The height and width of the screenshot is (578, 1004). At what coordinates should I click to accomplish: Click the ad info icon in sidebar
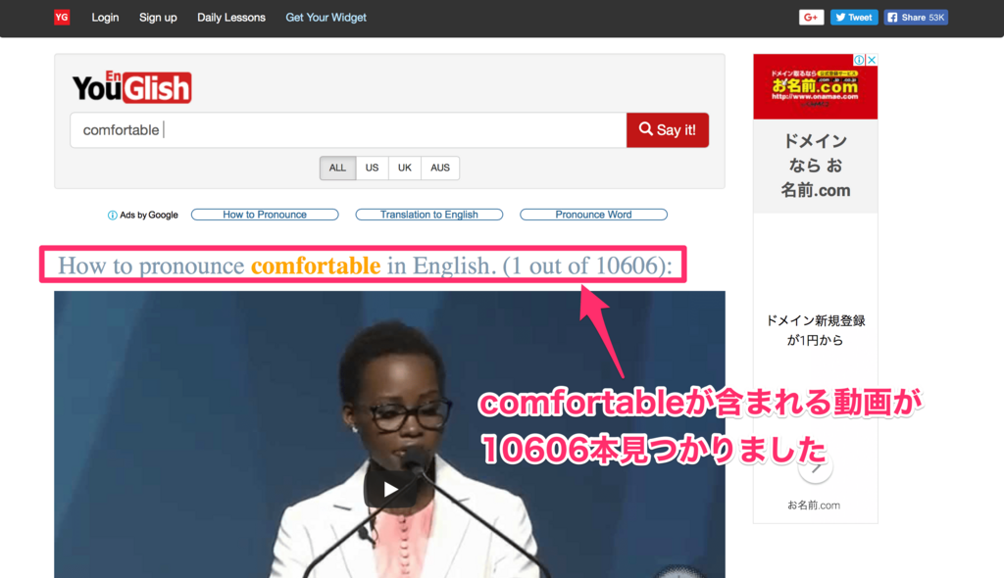point(859,60)
